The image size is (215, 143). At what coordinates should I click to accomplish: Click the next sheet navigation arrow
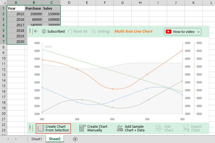click(16, 139)
